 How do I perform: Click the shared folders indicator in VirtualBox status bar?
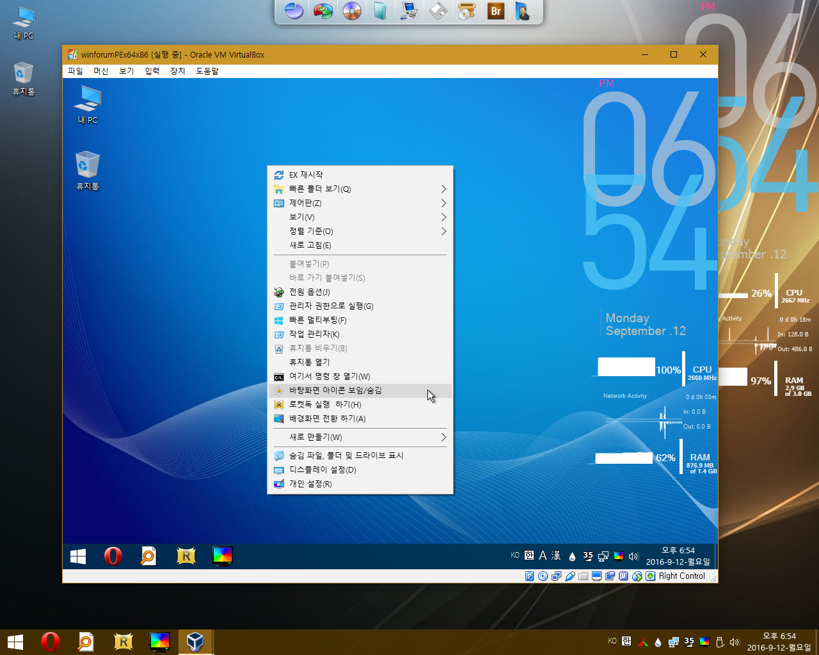pos(583,576)
